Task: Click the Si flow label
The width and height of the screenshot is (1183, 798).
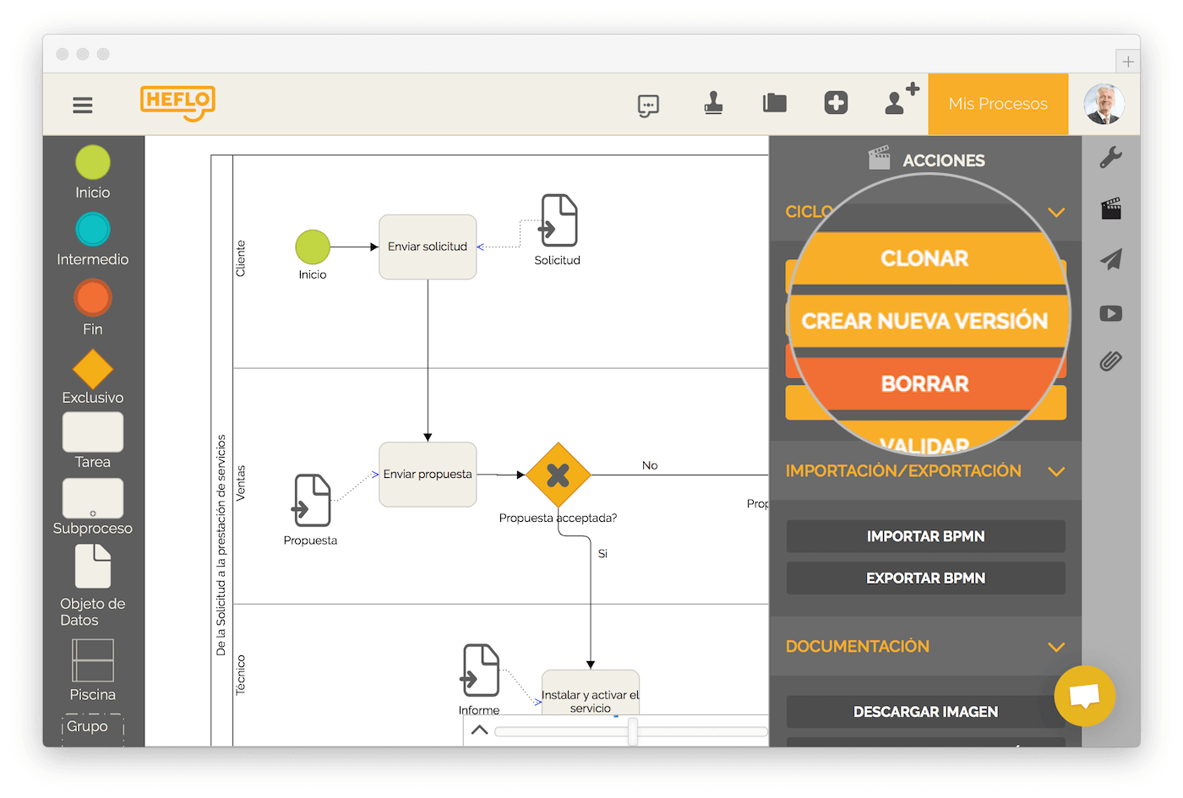Action: pyautogui.click(x=602, y=554)
